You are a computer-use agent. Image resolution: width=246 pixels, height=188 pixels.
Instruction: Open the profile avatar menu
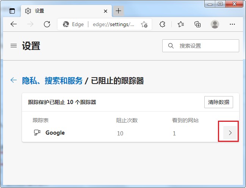tap(215, 24)
